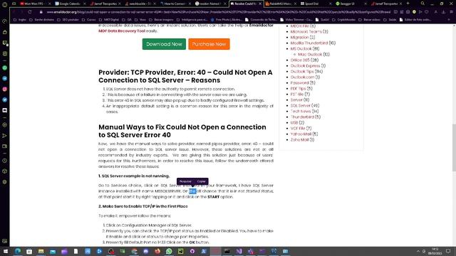Open Discord from the taskbar
The height and width of the screenshot is (256, 456).
point(145,251)
